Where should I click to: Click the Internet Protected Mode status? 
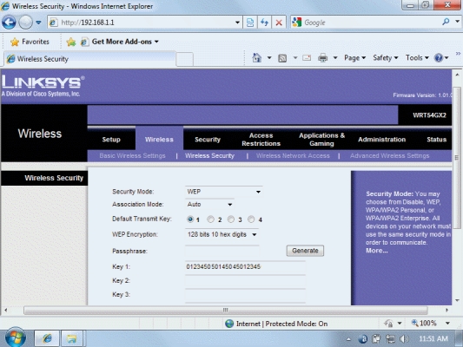coord(276,324)
